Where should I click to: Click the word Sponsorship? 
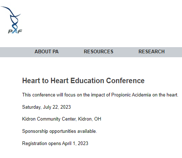[x=35, y=131]
